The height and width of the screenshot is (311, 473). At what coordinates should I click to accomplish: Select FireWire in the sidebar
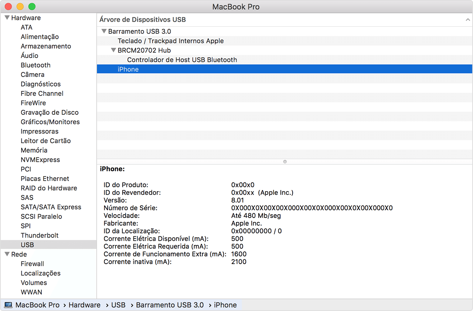click(x=33, y=103)
